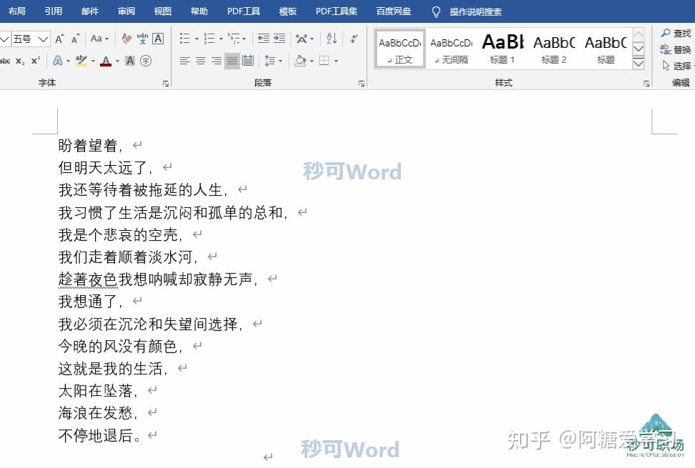695x468 pixels.
Task: Apply 标题 2 heading style
Action: (554, 49)
